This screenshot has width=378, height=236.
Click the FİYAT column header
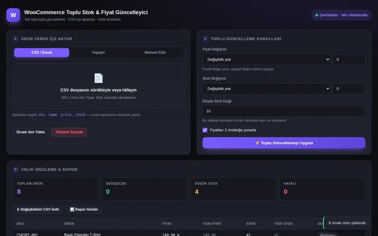point(167,224)
